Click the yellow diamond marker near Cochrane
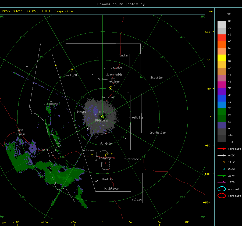 92,155
